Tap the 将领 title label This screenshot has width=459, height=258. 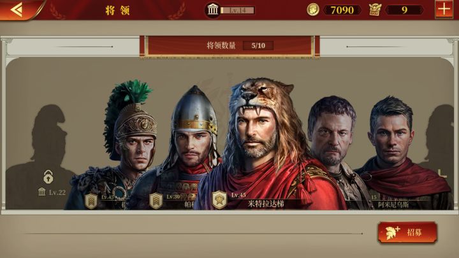(x=118, y=11)
